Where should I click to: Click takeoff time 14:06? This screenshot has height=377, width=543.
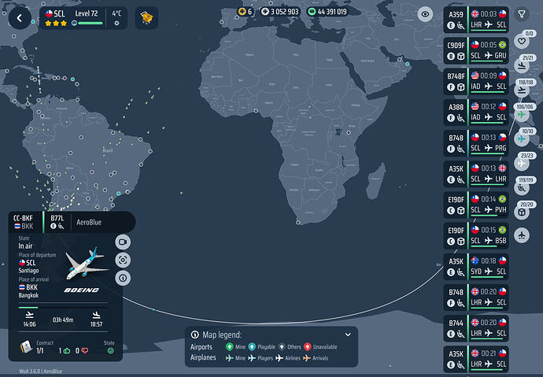click(29, 324)
